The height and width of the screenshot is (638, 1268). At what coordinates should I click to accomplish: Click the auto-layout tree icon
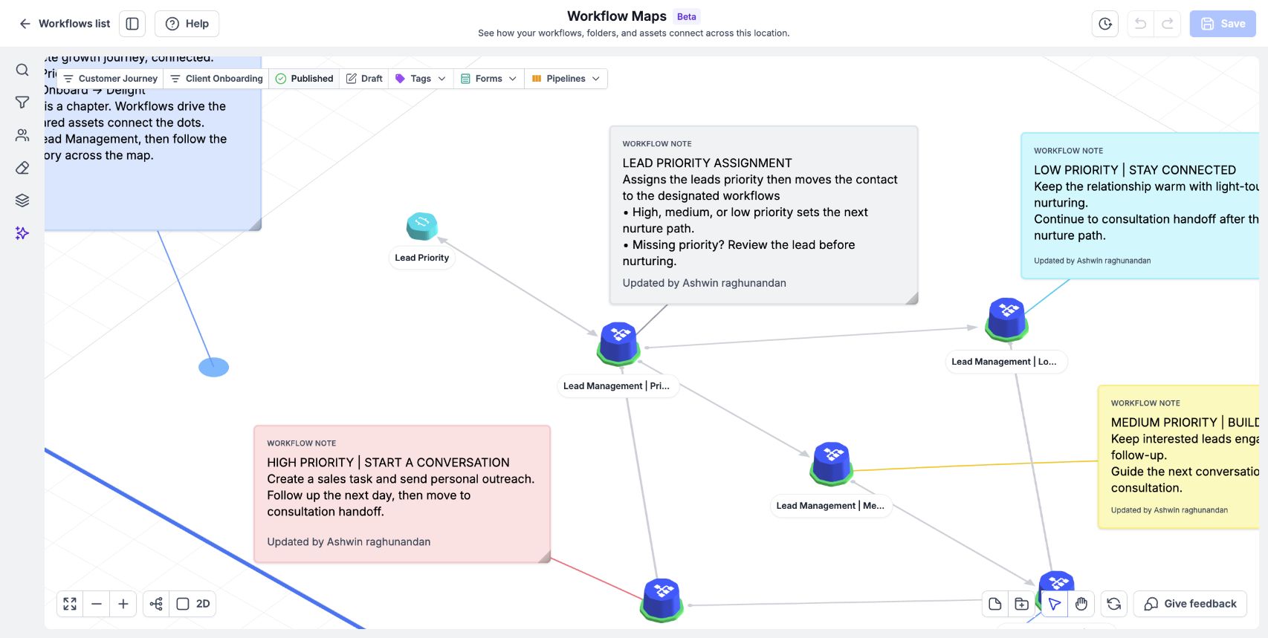156,604
